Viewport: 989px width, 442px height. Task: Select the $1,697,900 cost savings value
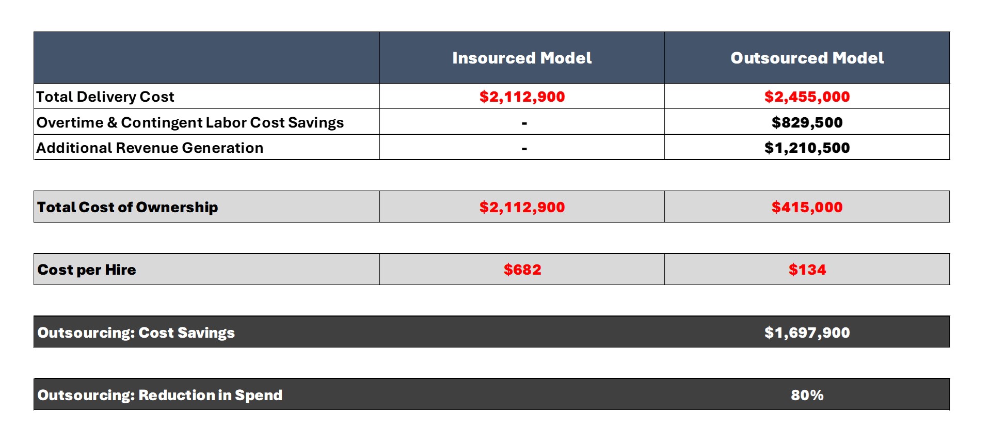tap(807, 333)
